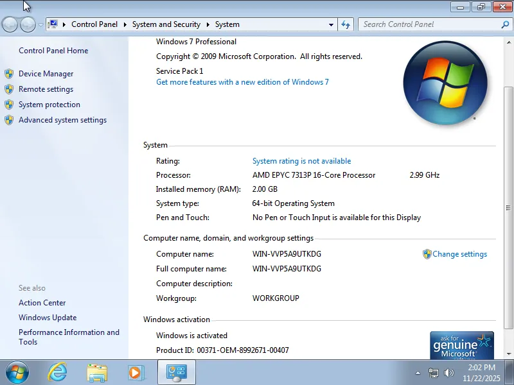Open Device Manager link
Viewport: 514px width, 385px height.
46,74
